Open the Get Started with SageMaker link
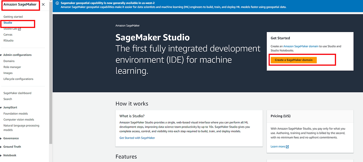 [137, 138]
